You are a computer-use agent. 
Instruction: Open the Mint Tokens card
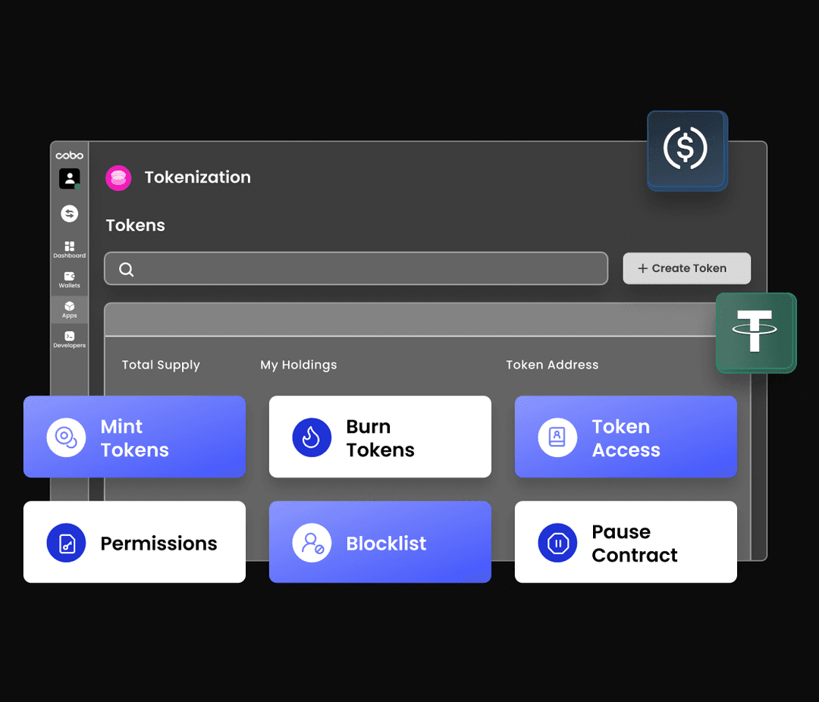click(134, 437)
